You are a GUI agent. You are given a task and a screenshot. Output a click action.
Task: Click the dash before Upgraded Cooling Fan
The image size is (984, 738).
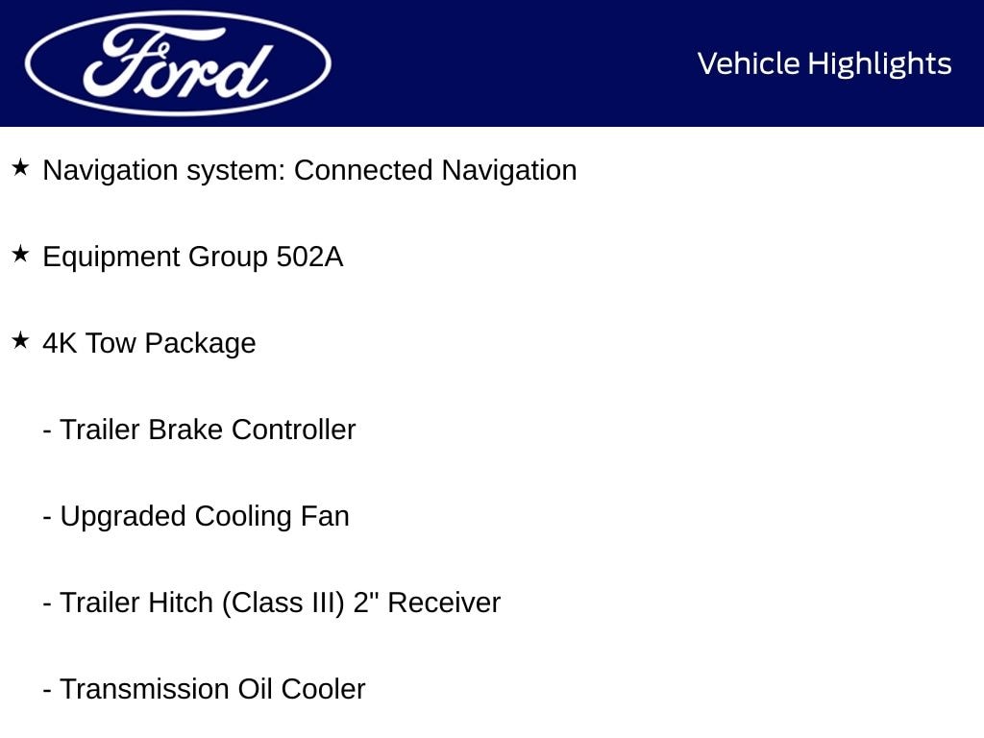tap(47, 517)
